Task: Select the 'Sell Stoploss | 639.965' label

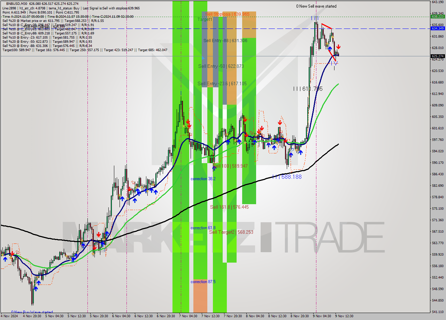Action: pyautogui.click(x=227, y=14)
